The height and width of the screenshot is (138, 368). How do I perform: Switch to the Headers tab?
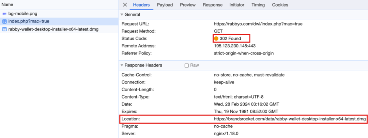[141, 5]
